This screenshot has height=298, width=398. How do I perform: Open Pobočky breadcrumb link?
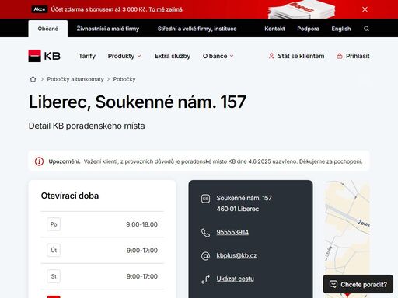pyautogui.click(x=124, y=79)
